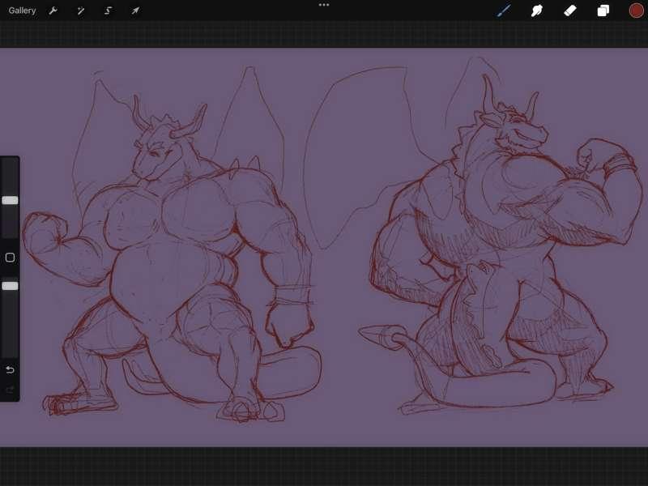The height and width of the screenshot is (486, 648).
Task: Tap the three-dot menu at top center
Action: click(324, 5)
